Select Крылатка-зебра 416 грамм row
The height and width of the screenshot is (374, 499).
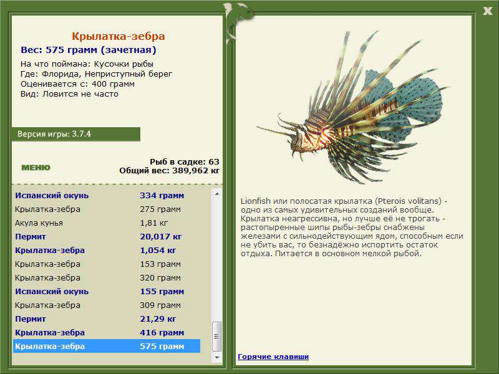[107, 332]
